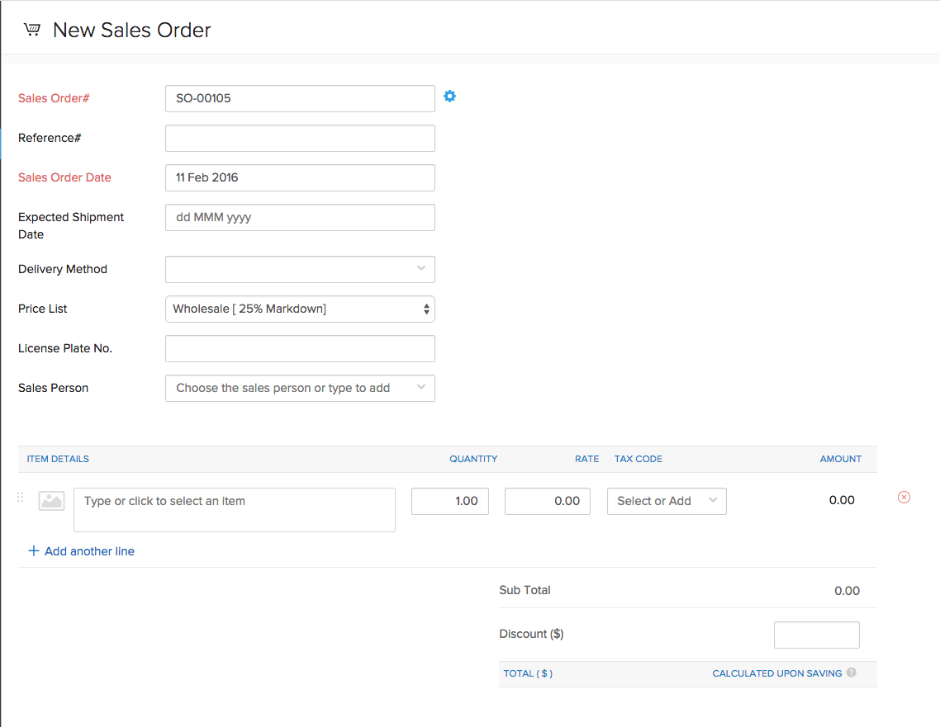Click the License Plate No. field
This screenshot has width=940, height=727.
point(300,348)
